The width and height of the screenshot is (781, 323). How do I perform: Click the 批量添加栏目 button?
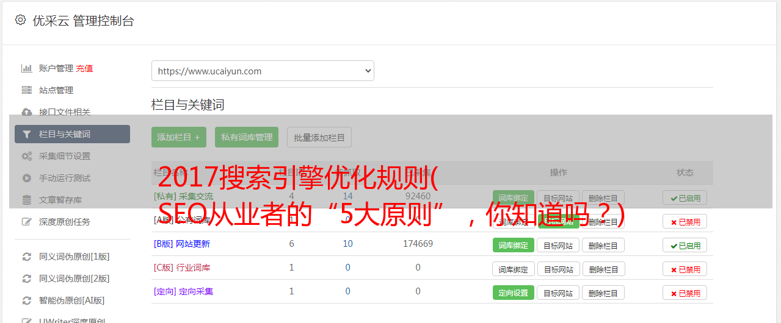(319, 137)
